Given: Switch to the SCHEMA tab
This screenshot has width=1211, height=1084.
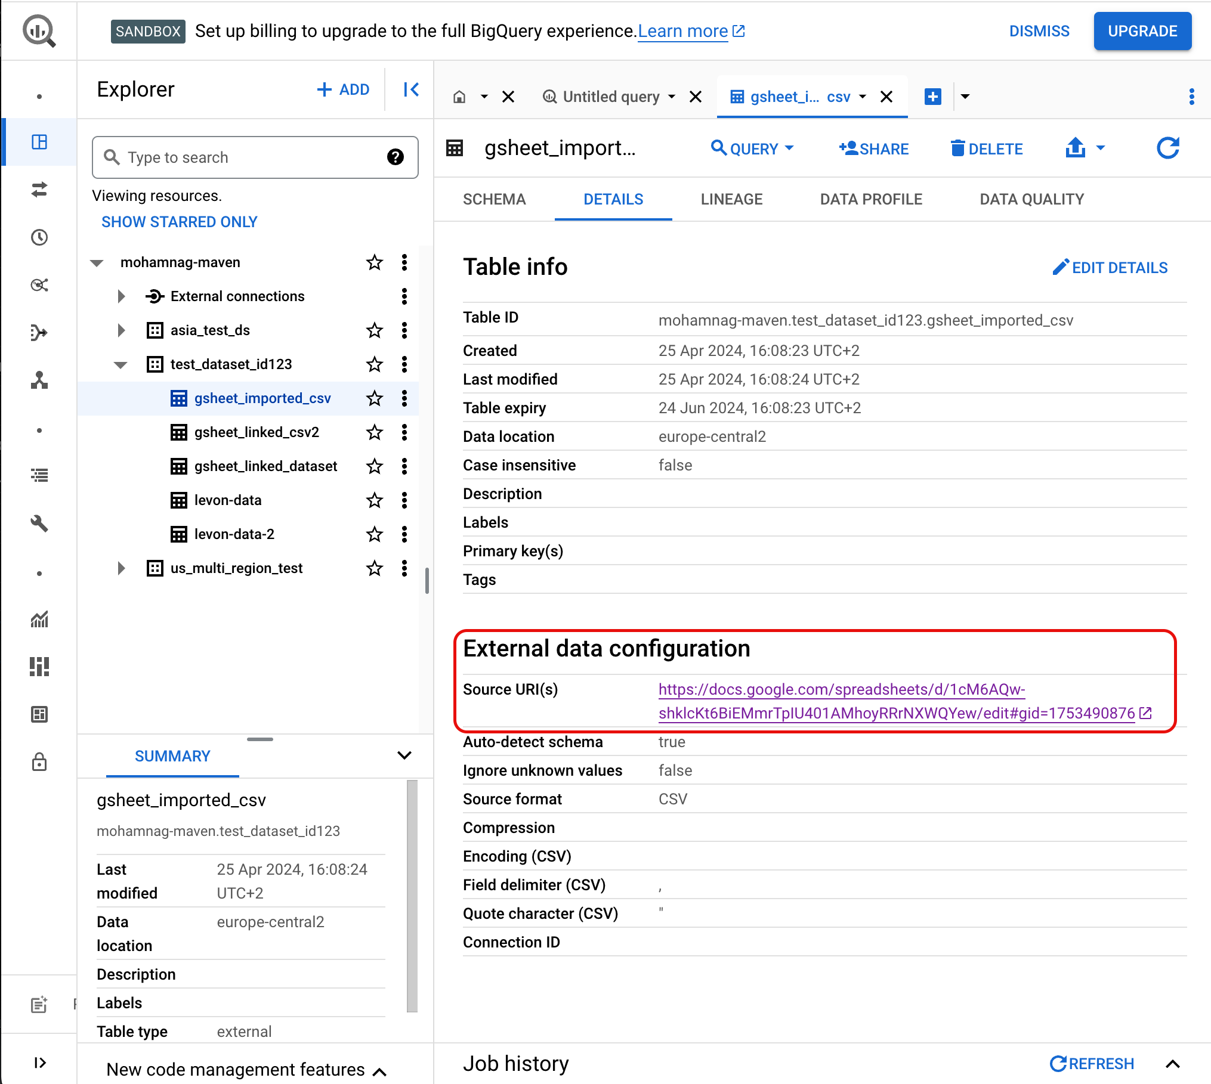Looking at the screenshot, I should click(494, 199).
